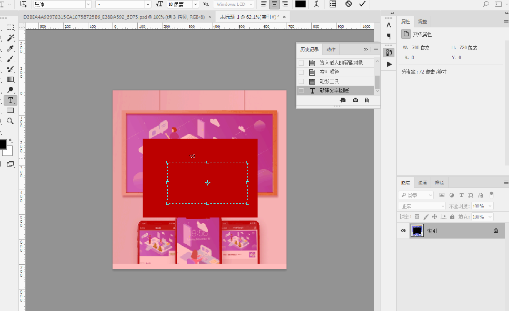Toggle layer filtering switch on/off
This screenshot has height=311, width=509.
pyautogui.click(x=491, y=195)
